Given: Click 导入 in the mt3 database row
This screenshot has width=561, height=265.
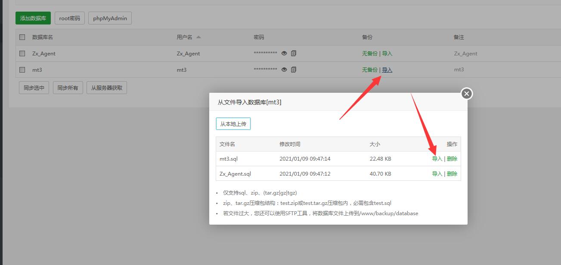Looking at the screenshot, I should point(387,70).
